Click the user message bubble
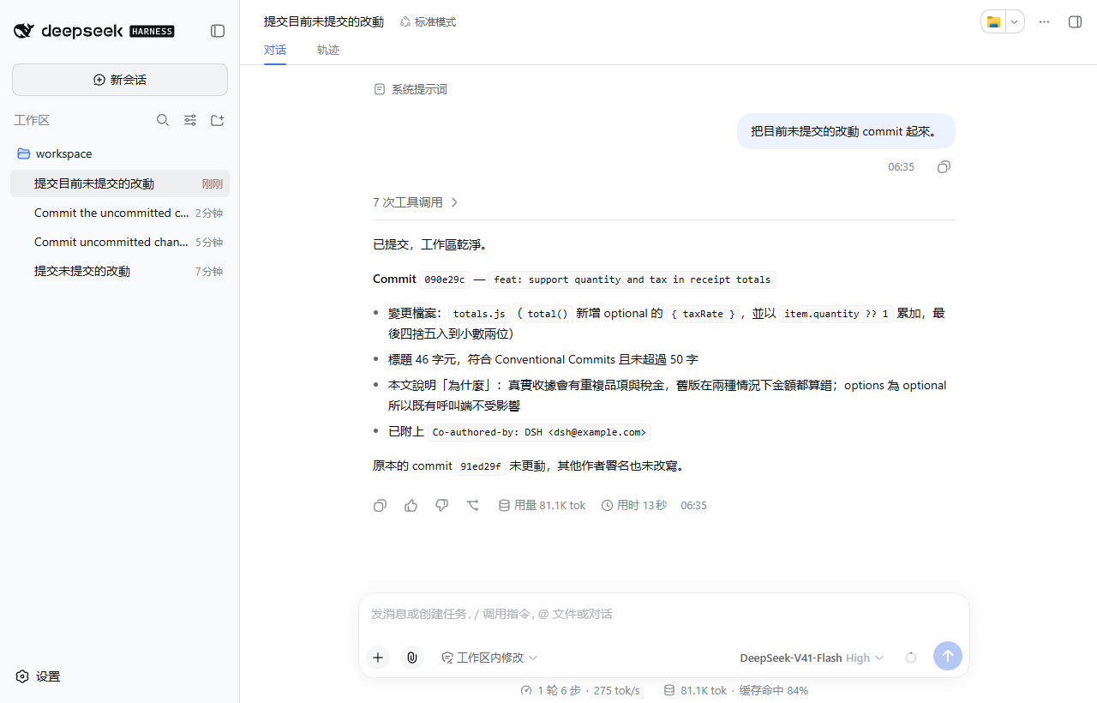The width and height of the screenshot is (1097, 703). [x=846, y=131]
